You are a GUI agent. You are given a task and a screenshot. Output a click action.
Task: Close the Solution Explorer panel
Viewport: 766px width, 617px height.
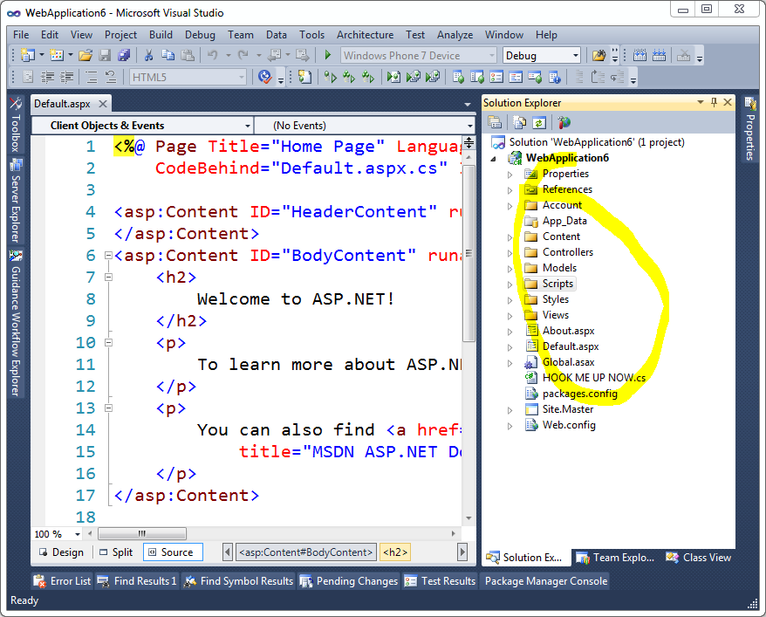[728, 102]
